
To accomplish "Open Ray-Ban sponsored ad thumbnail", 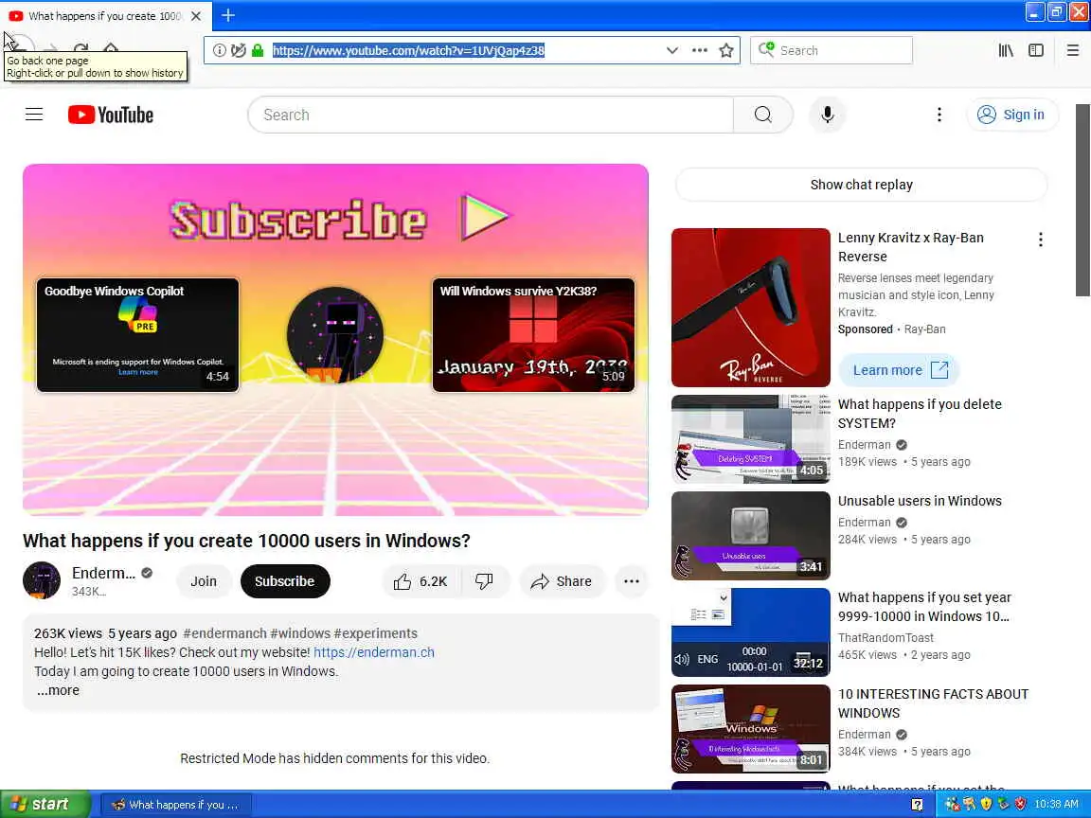I will click(x=751, y=308).
